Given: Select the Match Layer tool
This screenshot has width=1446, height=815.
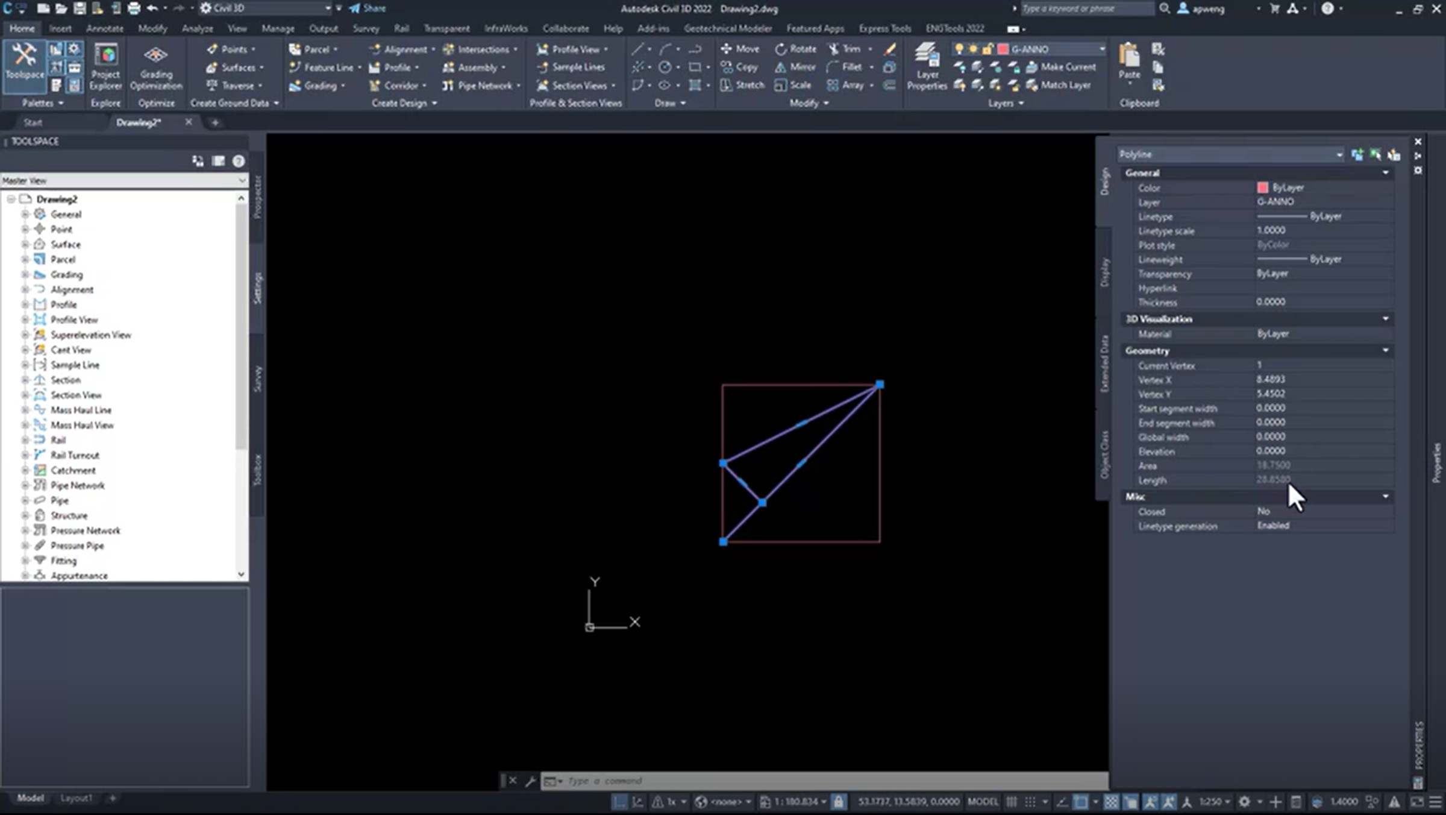Looking at the screenshot, I should [1065, 85].
